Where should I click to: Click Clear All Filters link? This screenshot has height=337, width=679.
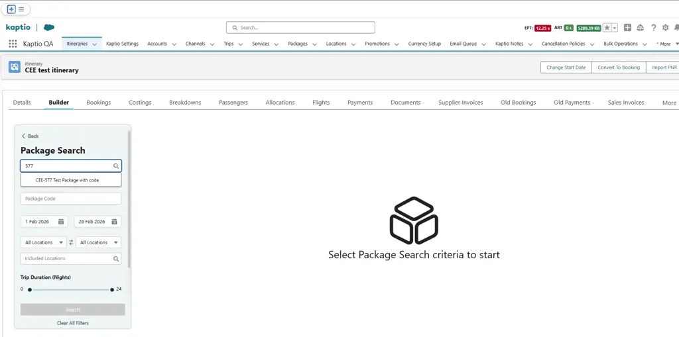72,323
